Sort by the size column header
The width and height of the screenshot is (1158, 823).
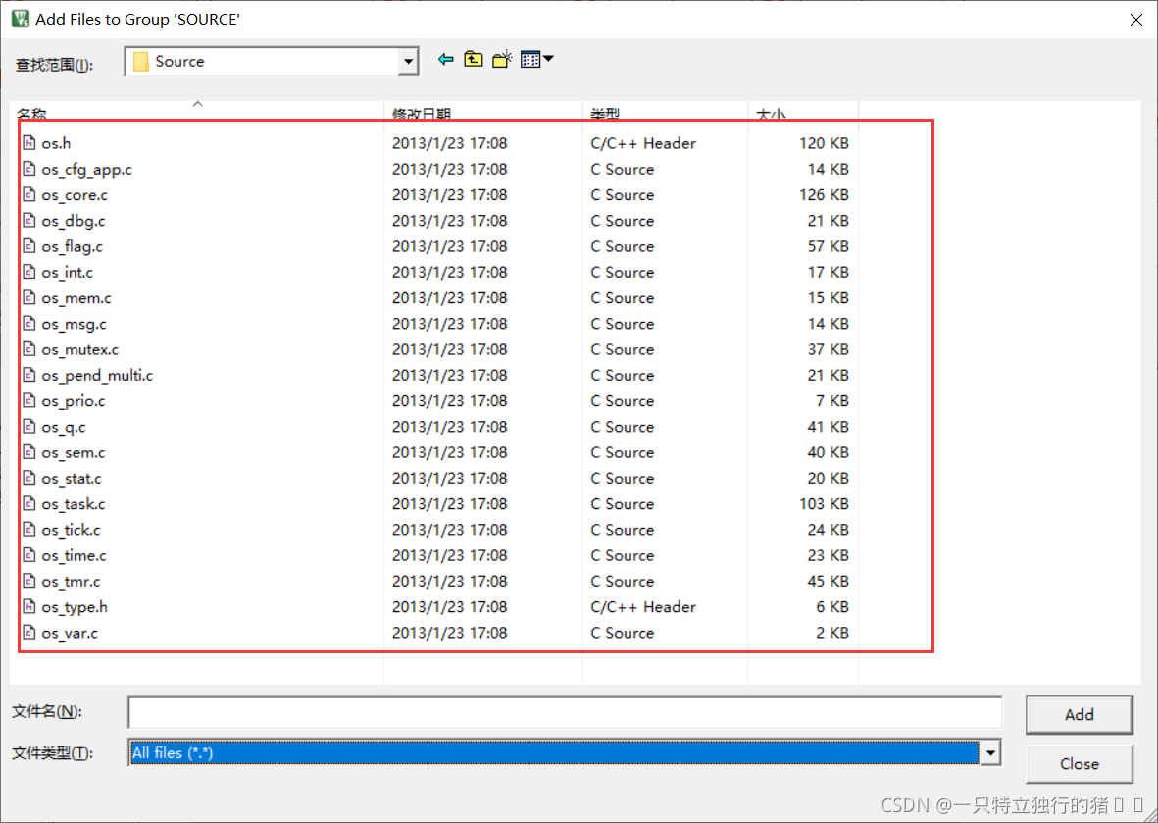coord(803,112)
